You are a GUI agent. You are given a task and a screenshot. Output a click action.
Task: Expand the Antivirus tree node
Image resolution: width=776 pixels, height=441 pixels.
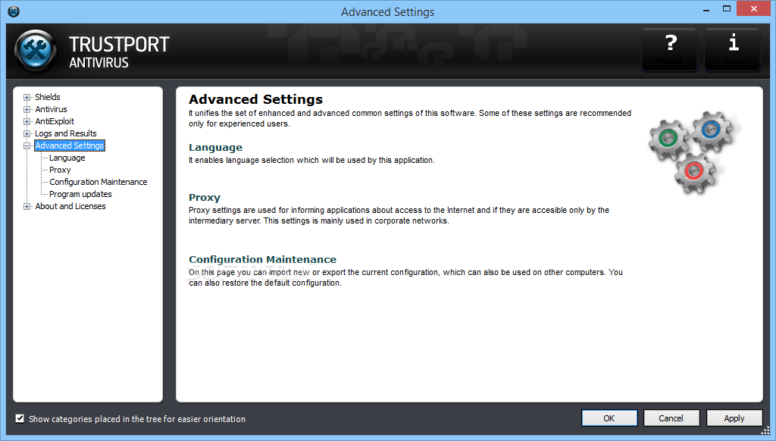[27, 109]
